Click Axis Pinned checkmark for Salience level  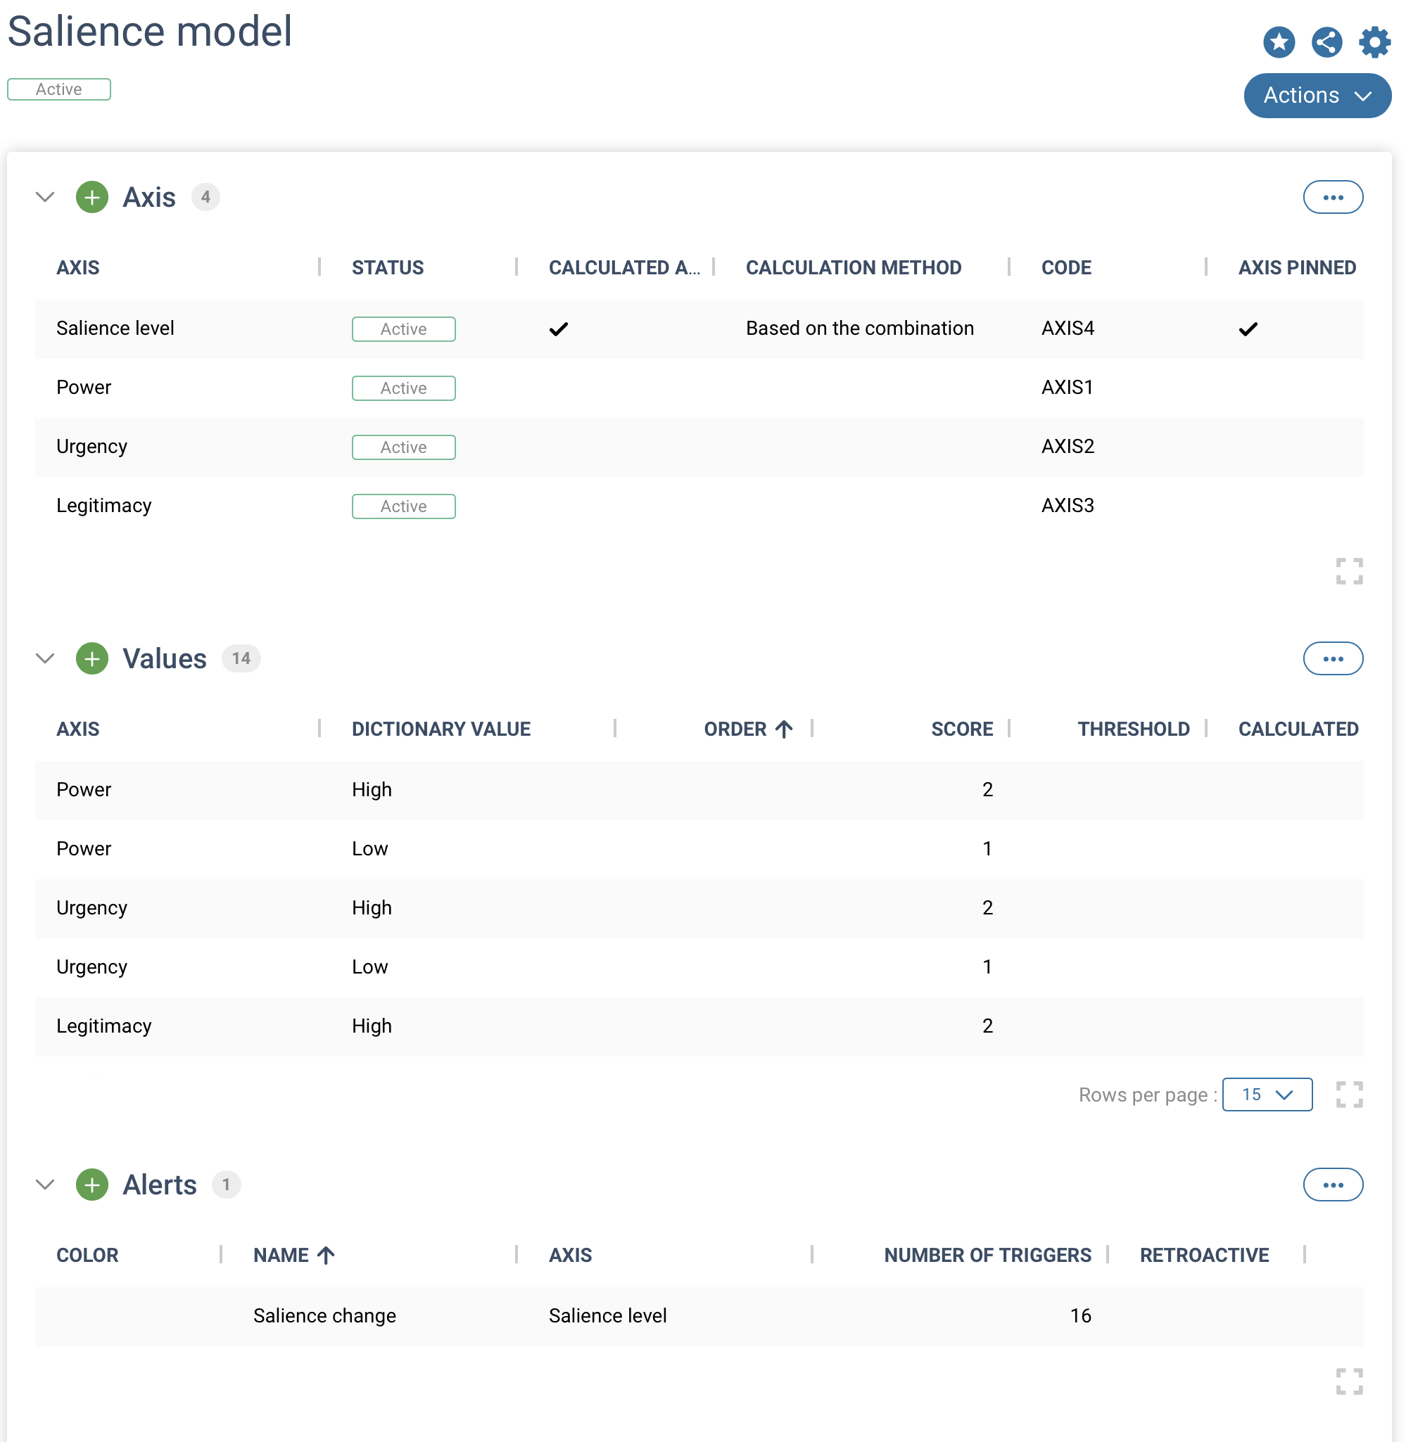click(1248, 329)
